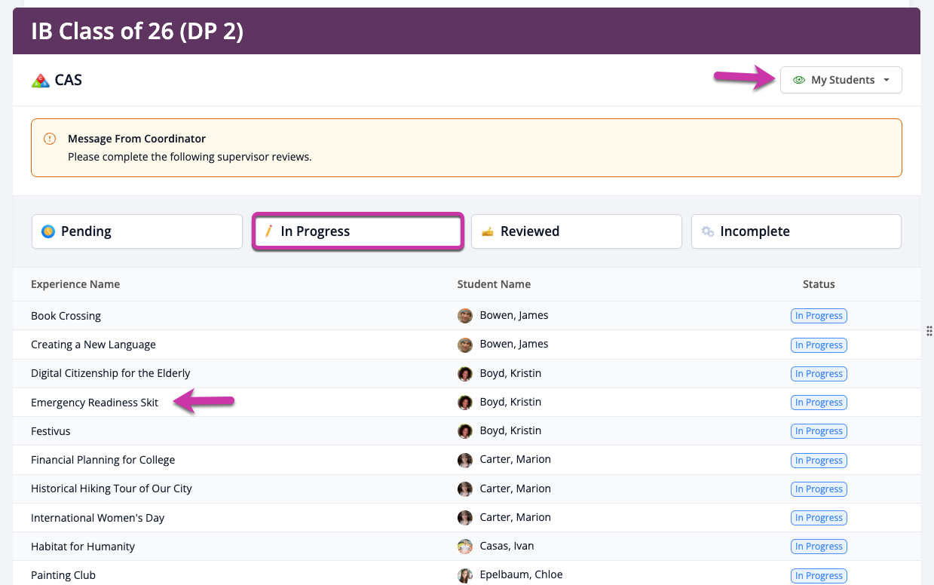Click Chloe Epelbaum's avatar icon
934x585 pixels.
(465, 575)
